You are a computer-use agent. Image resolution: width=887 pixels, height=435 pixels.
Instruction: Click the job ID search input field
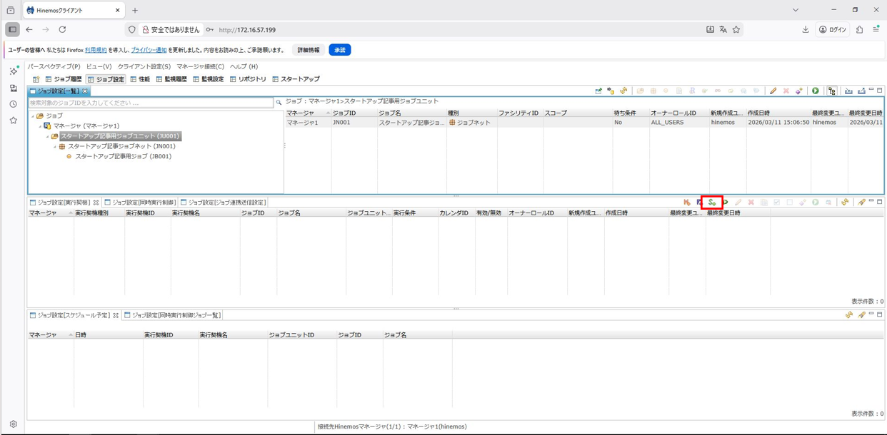[x=150, y=103]
